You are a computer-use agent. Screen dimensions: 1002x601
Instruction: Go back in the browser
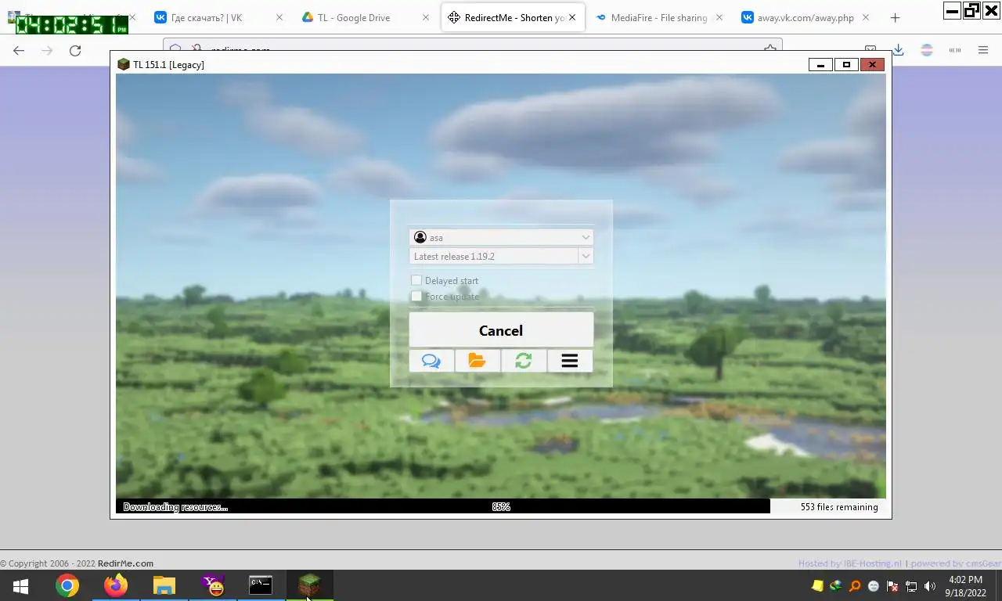(x=19, y=50)
